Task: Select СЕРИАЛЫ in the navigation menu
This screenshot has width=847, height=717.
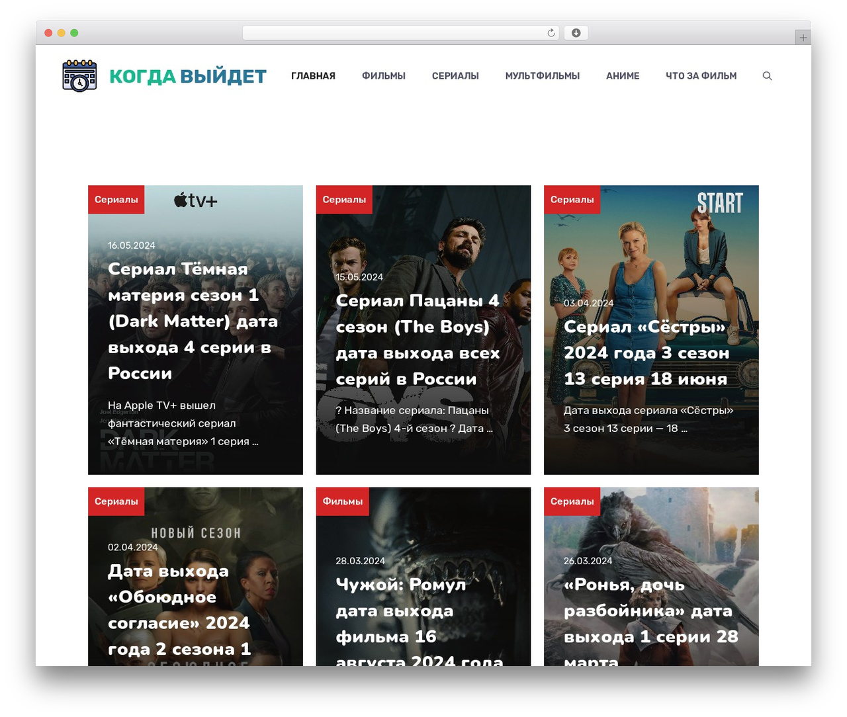Action: point(455,76)
